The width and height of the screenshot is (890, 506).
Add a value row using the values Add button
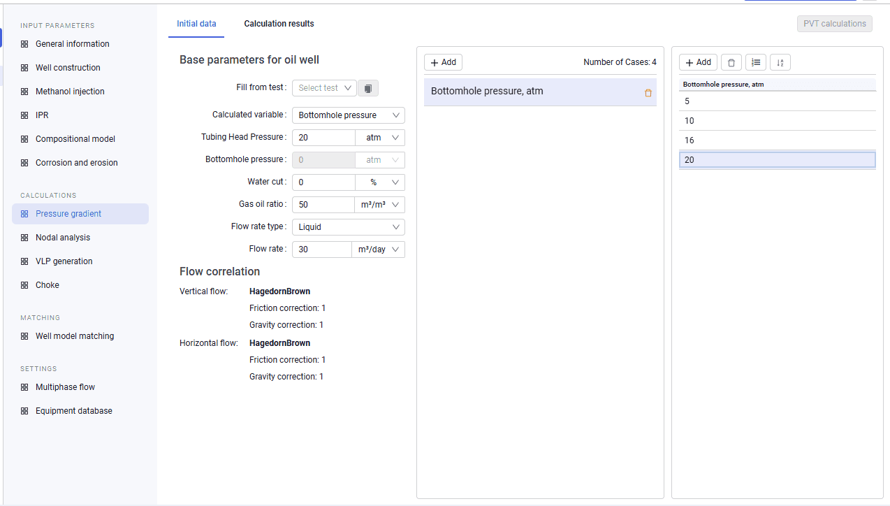(x=698, y=63)
